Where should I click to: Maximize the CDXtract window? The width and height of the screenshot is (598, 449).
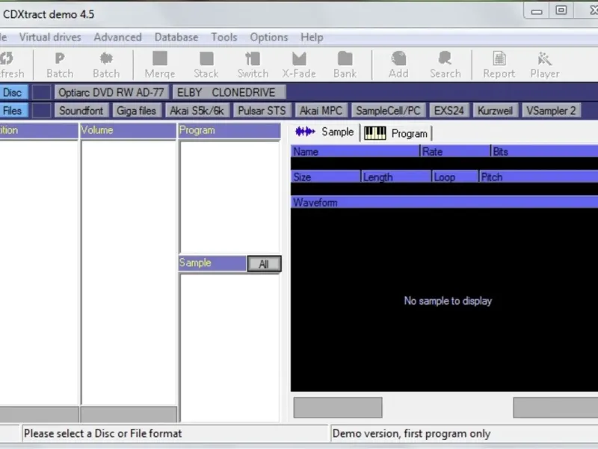(x=561, y=10)
